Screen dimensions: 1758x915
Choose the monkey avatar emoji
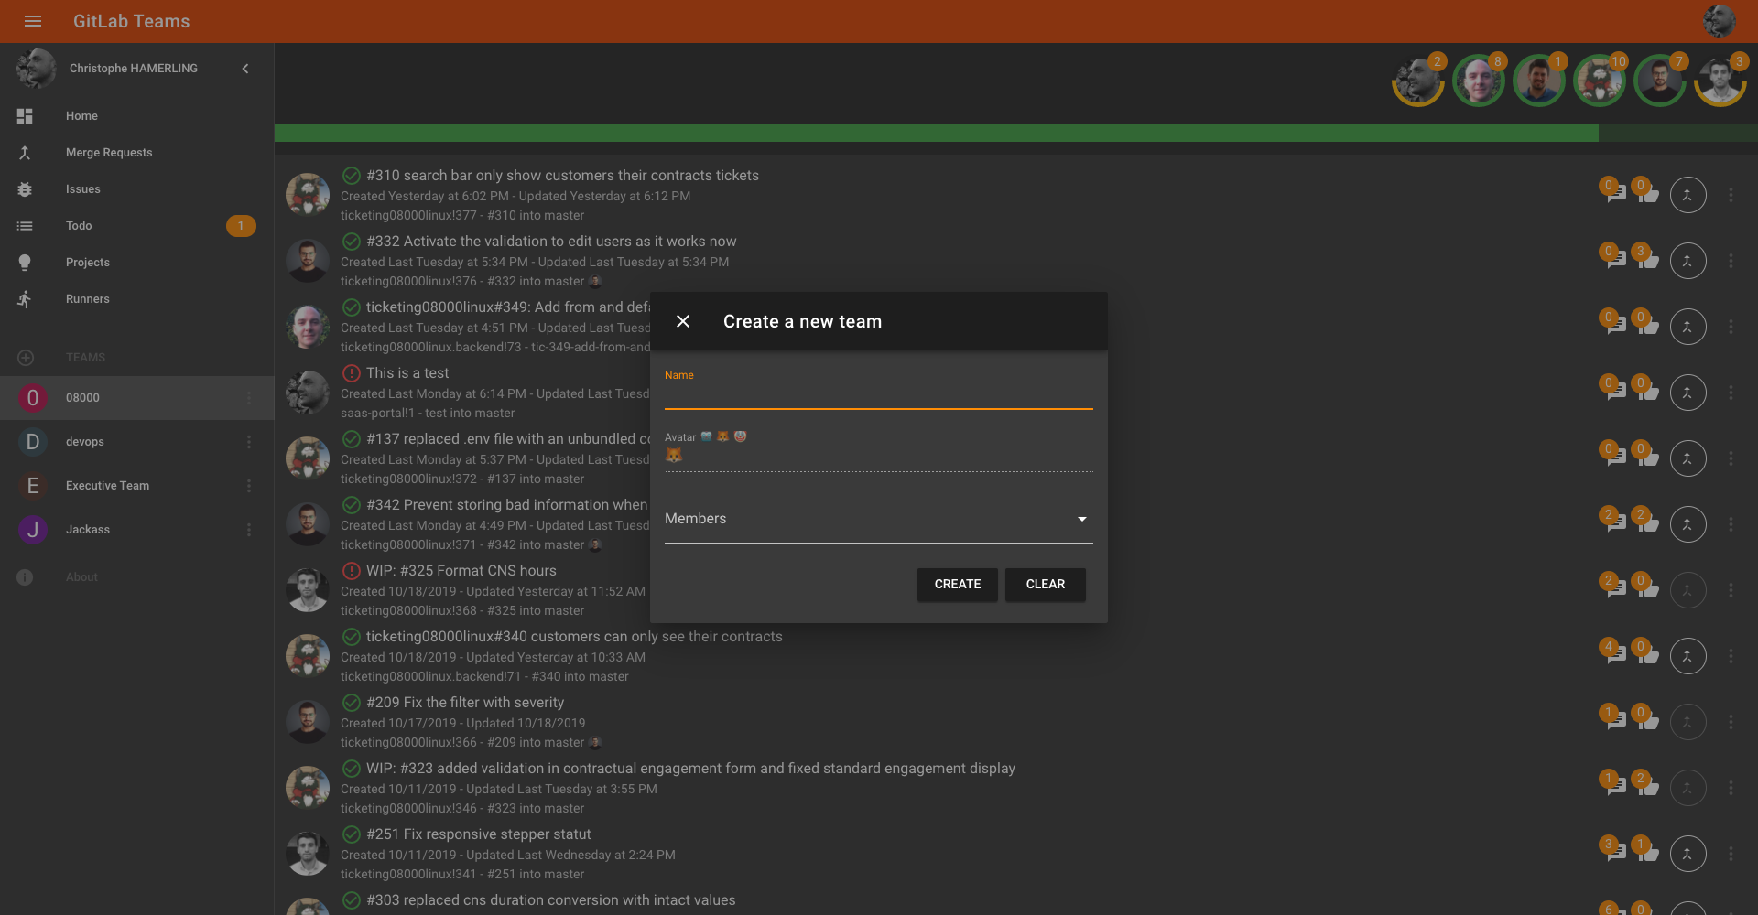point(706,436)
